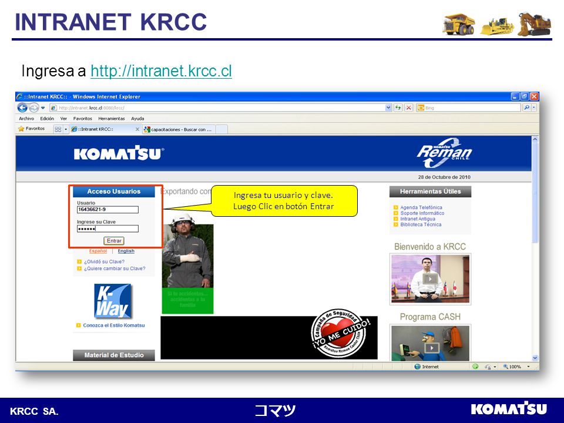Click the Reman Chile logo

click(445, 153)
